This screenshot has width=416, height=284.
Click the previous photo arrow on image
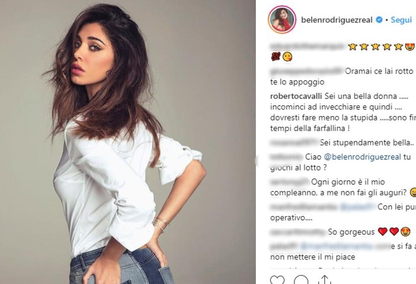(x=258, y=161)
